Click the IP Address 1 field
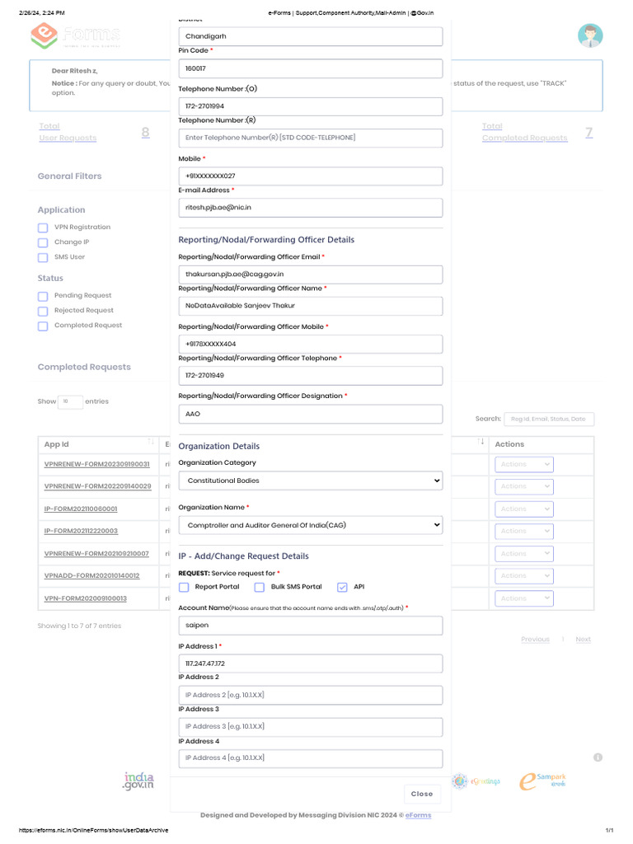 point(311,663)
